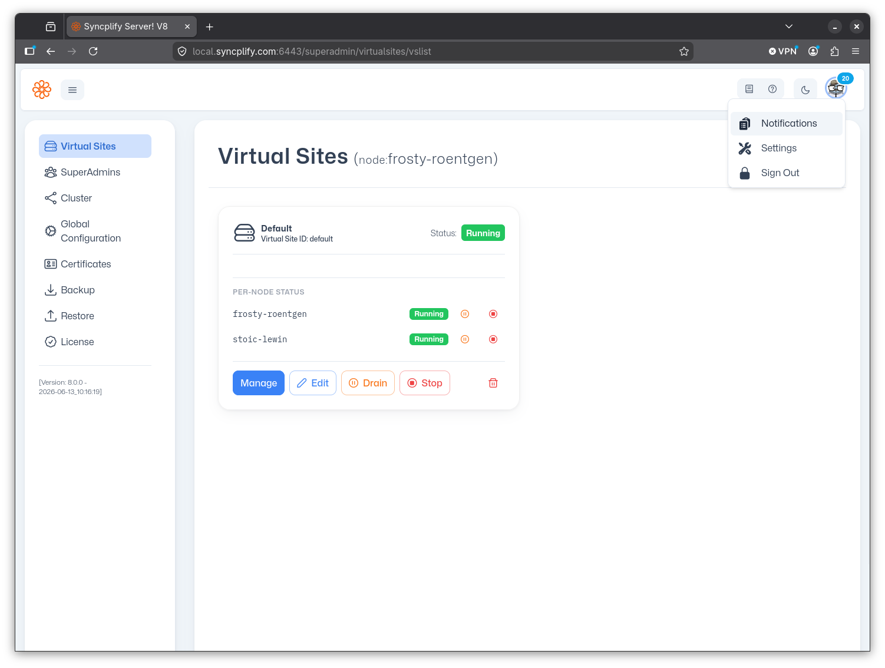The image size is (885, 668).
Task: Click the recent browsing view icon by tabs
Action: (51, 27)
